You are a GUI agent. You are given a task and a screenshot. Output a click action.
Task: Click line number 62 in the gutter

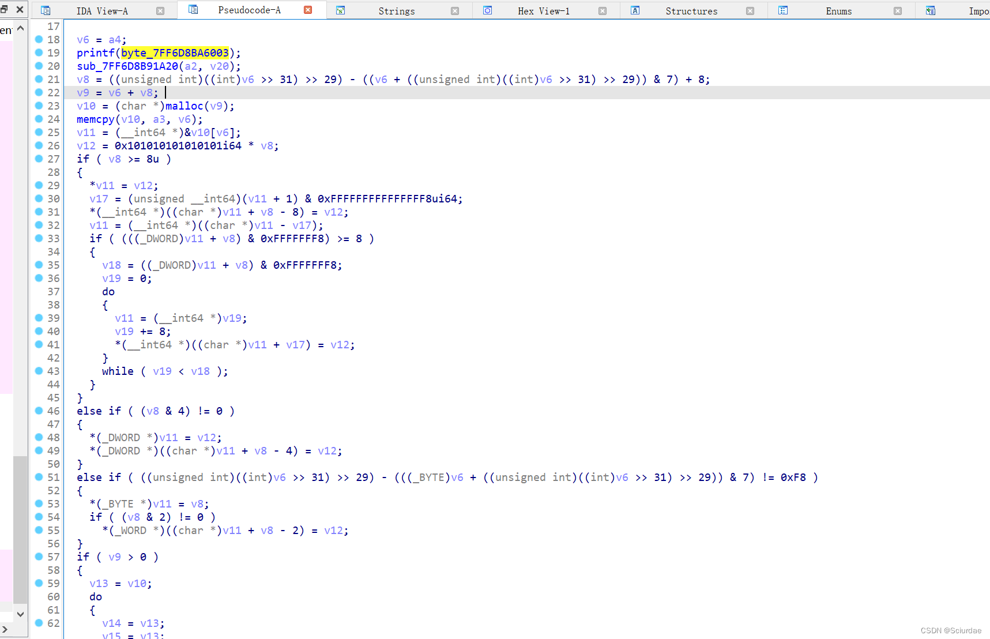click(x=54, y=623)
